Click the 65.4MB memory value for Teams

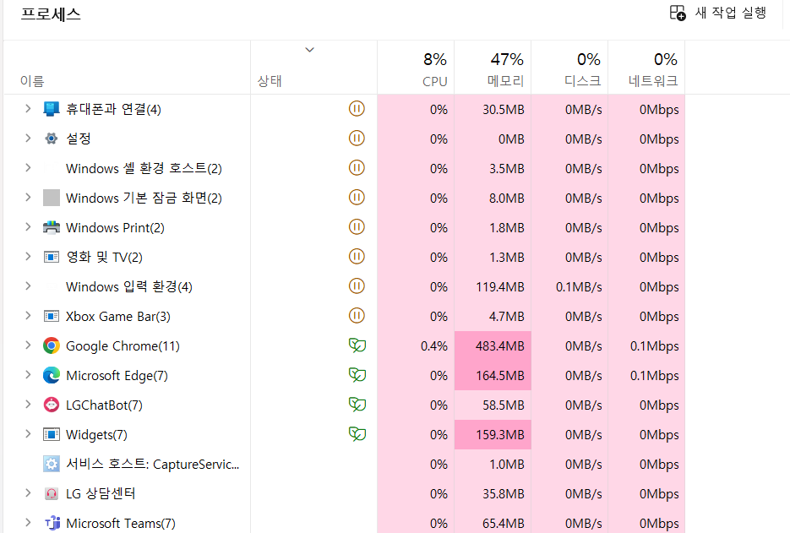[504, 524]
